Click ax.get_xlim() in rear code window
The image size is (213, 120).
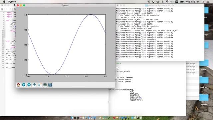pos(123,71)
